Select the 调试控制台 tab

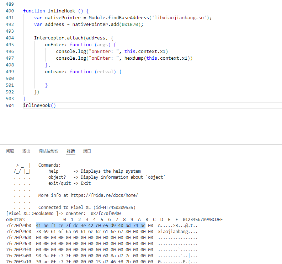[x=48, y=151]
